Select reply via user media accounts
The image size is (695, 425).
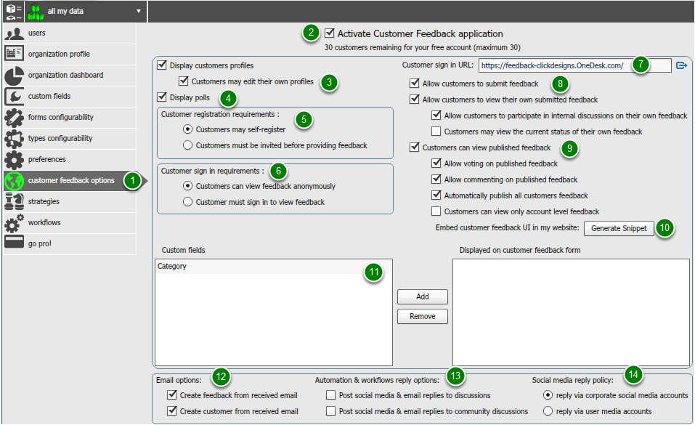[x=548, y=411]
